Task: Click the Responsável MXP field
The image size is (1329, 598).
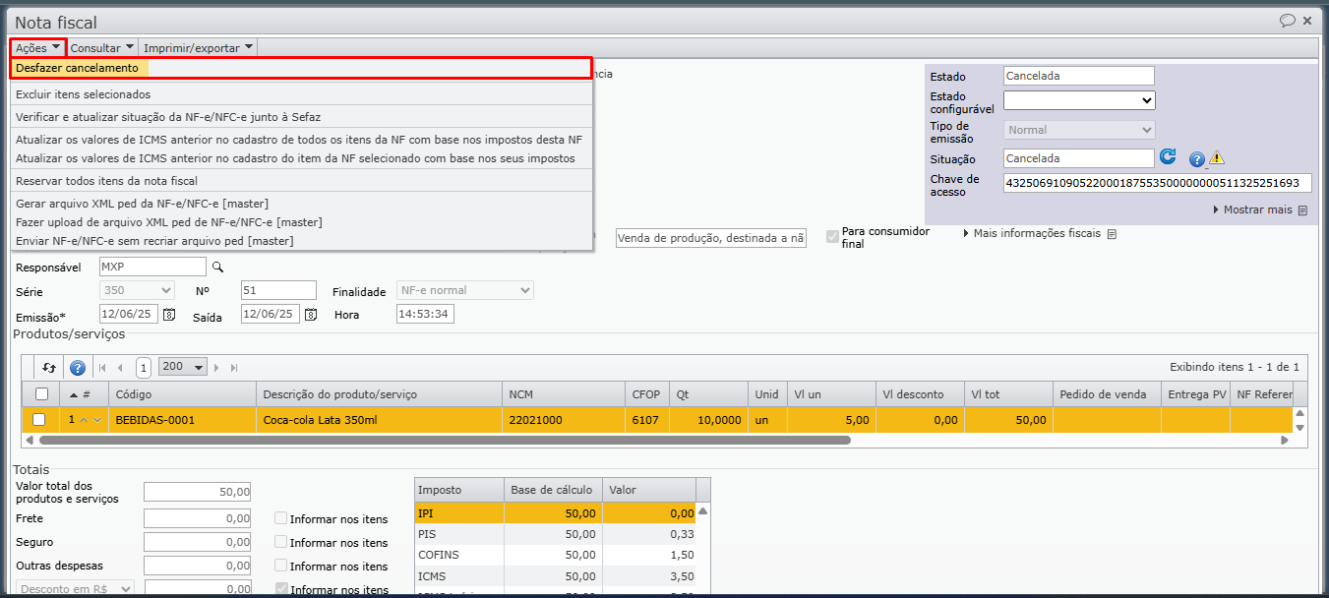Action: 153,267
